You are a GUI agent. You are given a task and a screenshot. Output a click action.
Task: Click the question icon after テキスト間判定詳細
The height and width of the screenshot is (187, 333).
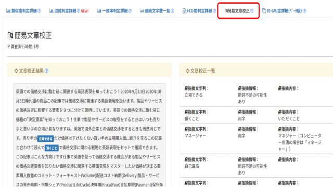[214, 11]
